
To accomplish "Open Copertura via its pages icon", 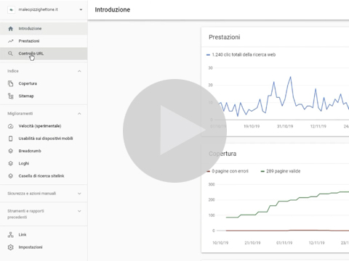I will tap(10, 83).
